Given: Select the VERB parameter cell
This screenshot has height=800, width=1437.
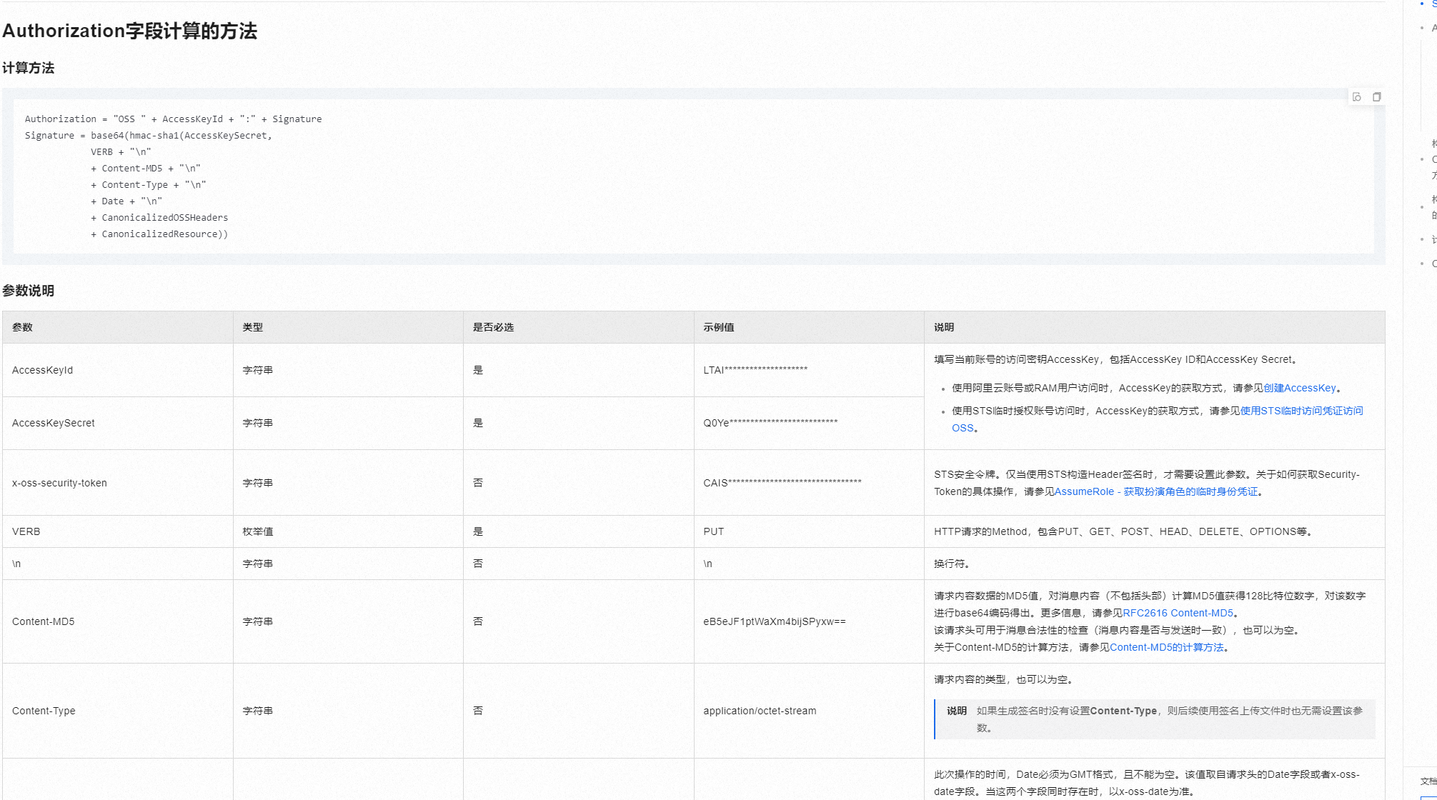Looking at the screenshot, I should coord(118,531).
